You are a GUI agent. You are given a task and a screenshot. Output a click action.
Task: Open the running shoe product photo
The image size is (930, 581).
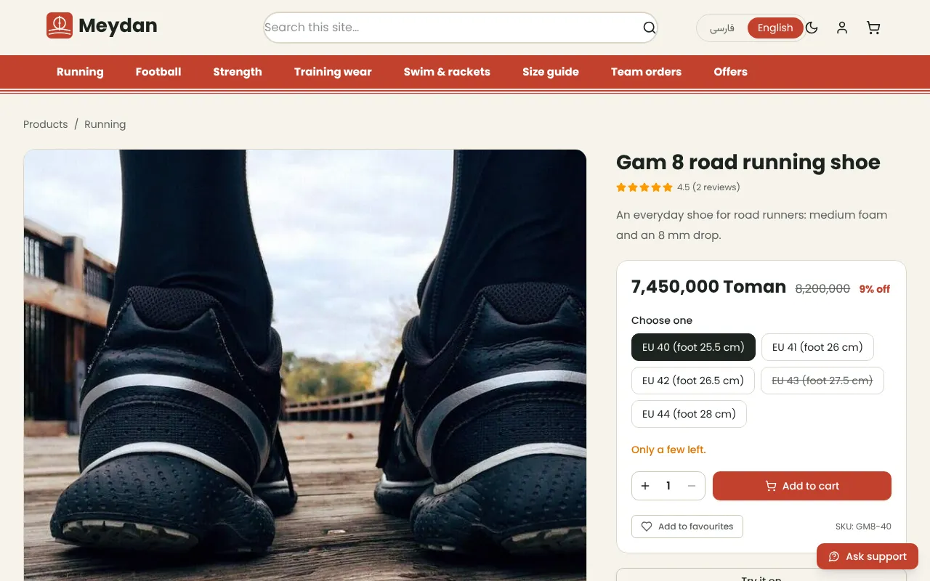click(305, 365)
